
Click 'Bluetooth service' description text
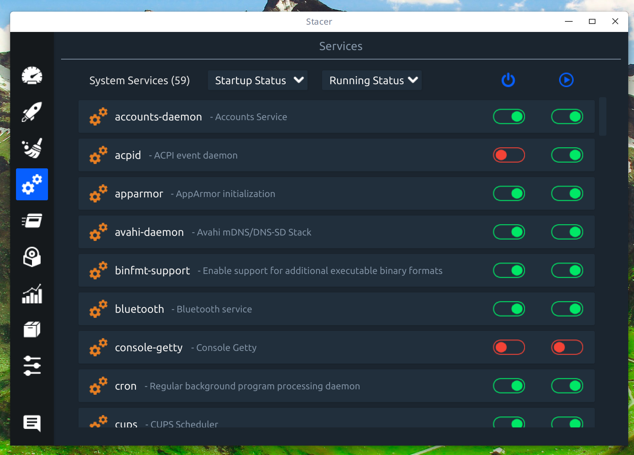(x=214, y=309)
